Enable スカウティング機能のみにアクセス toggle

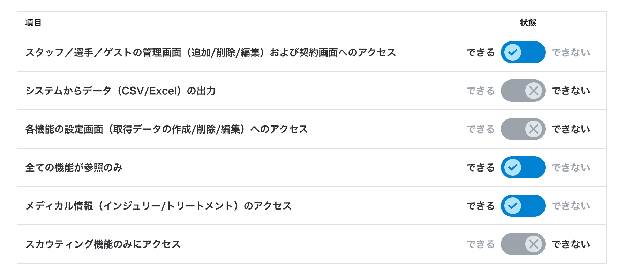click(523, 244)
